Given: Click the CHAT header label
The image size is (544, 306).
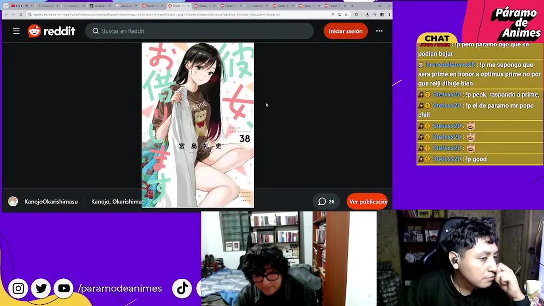Looking at the screenshot, I should (x=437, y=38).
